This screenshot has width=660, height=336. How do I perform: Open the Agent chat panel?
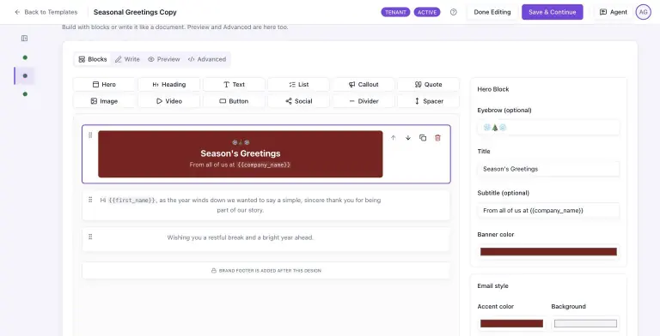pos(614,12)
